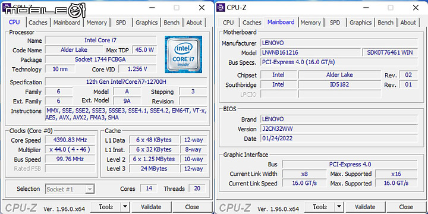Open the Caches tab in left CPU-Z window
The width and height of the screenshot is (428, 214).
click(38, 23)
